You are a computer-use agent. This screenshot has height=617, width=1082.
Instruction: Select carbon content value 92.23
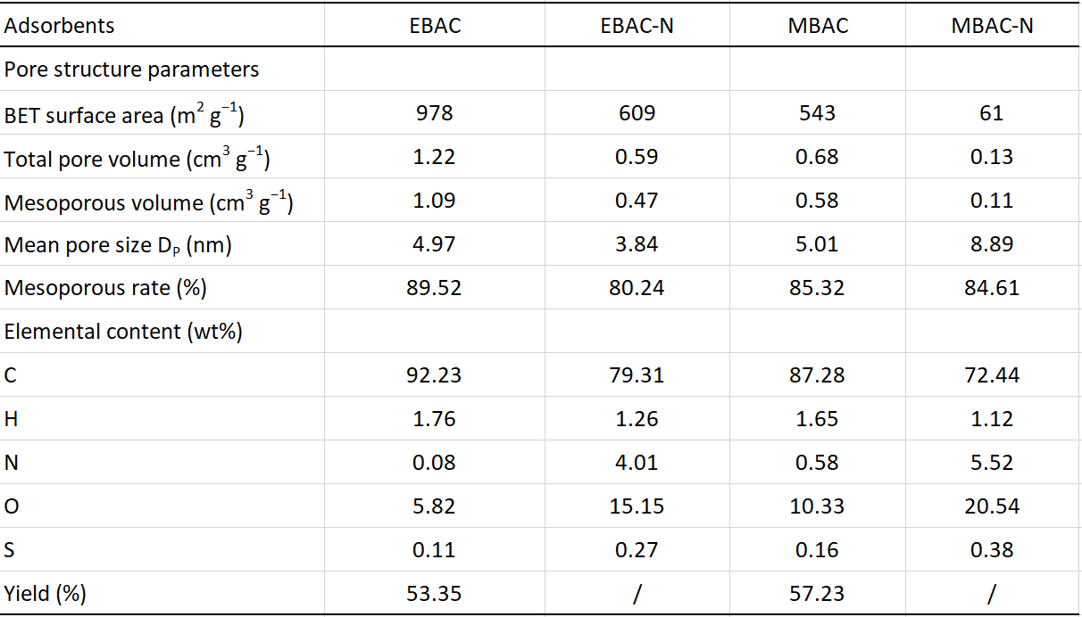(x=434, y=375)
